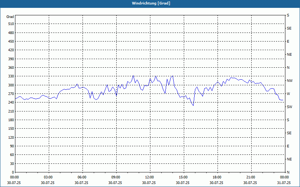The width and height of the screenshot is (300, 187).
Task: Click the 15:00 time label
Action: coord(184,177)
